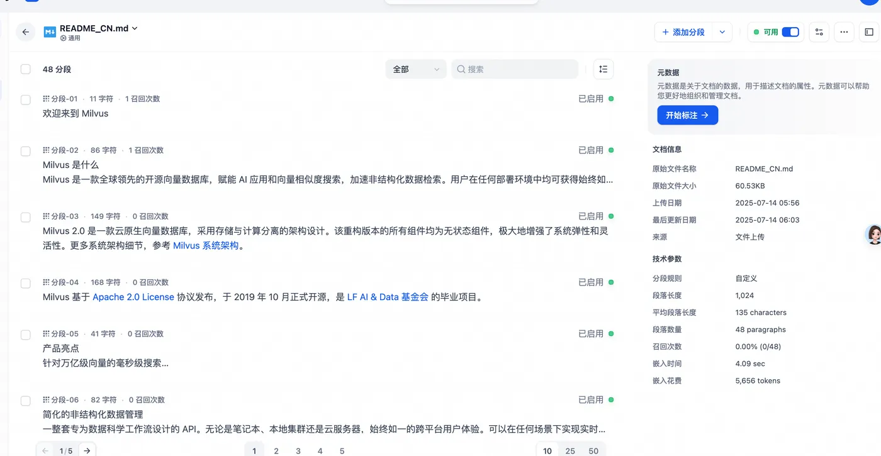Click the embedding cost value 5,656 tokens
Screen dimensions: 881x456
pos(758,381)
